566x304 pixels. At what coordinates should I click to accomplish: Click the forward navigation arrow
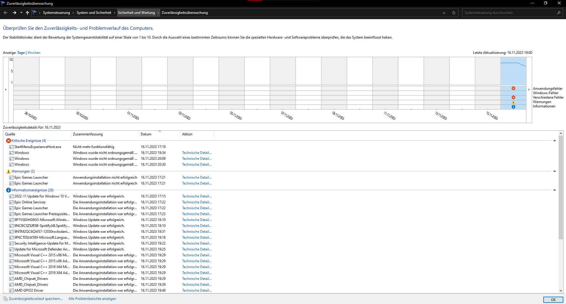pyautogui.click(x=14, y=12)
